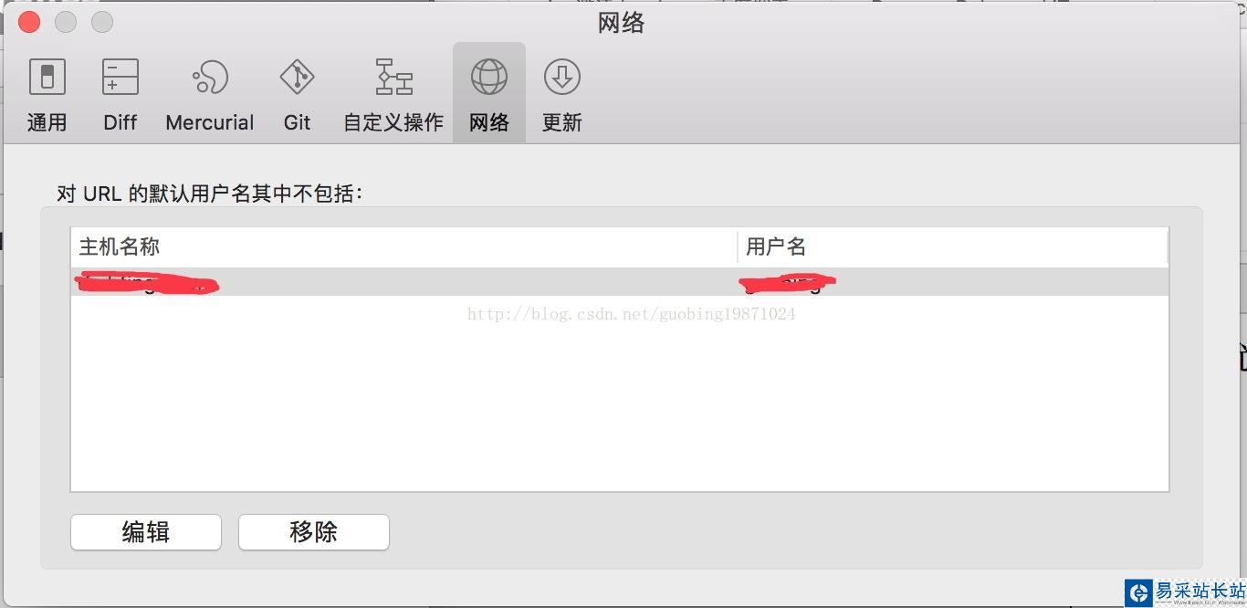
Task: Click the 编辑 edit button
Action: (146, 532)
